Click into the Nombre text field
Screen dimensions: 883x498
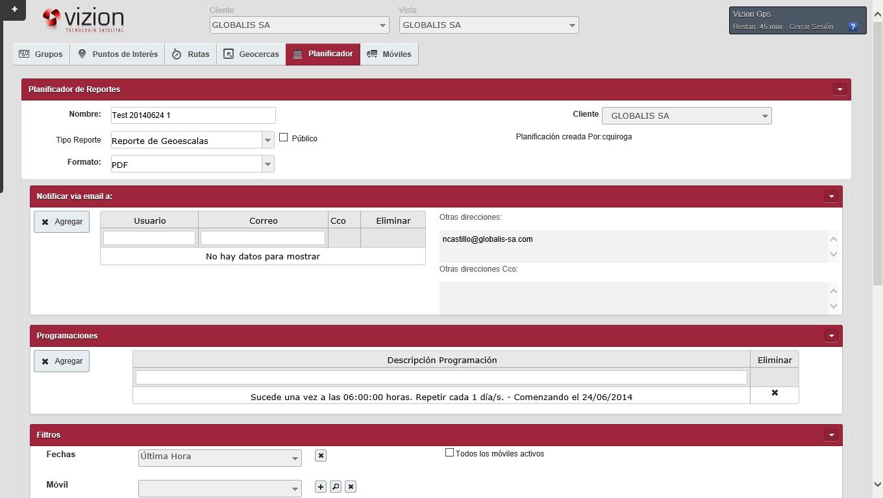pos(193,115)
